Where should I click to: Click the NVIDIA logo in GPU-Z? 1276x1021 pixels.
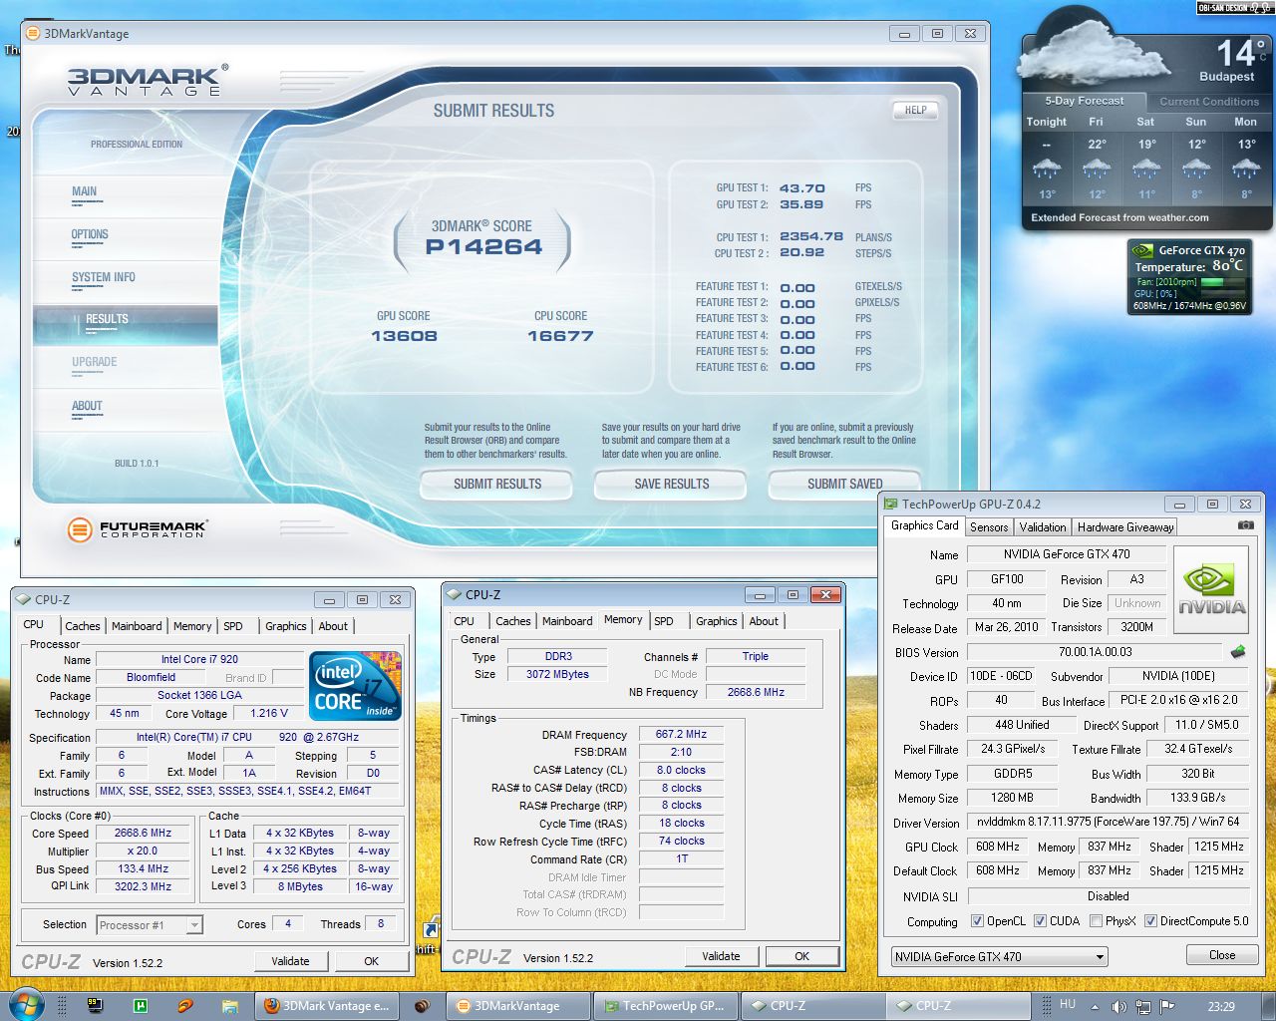(x=1211, y=590)
